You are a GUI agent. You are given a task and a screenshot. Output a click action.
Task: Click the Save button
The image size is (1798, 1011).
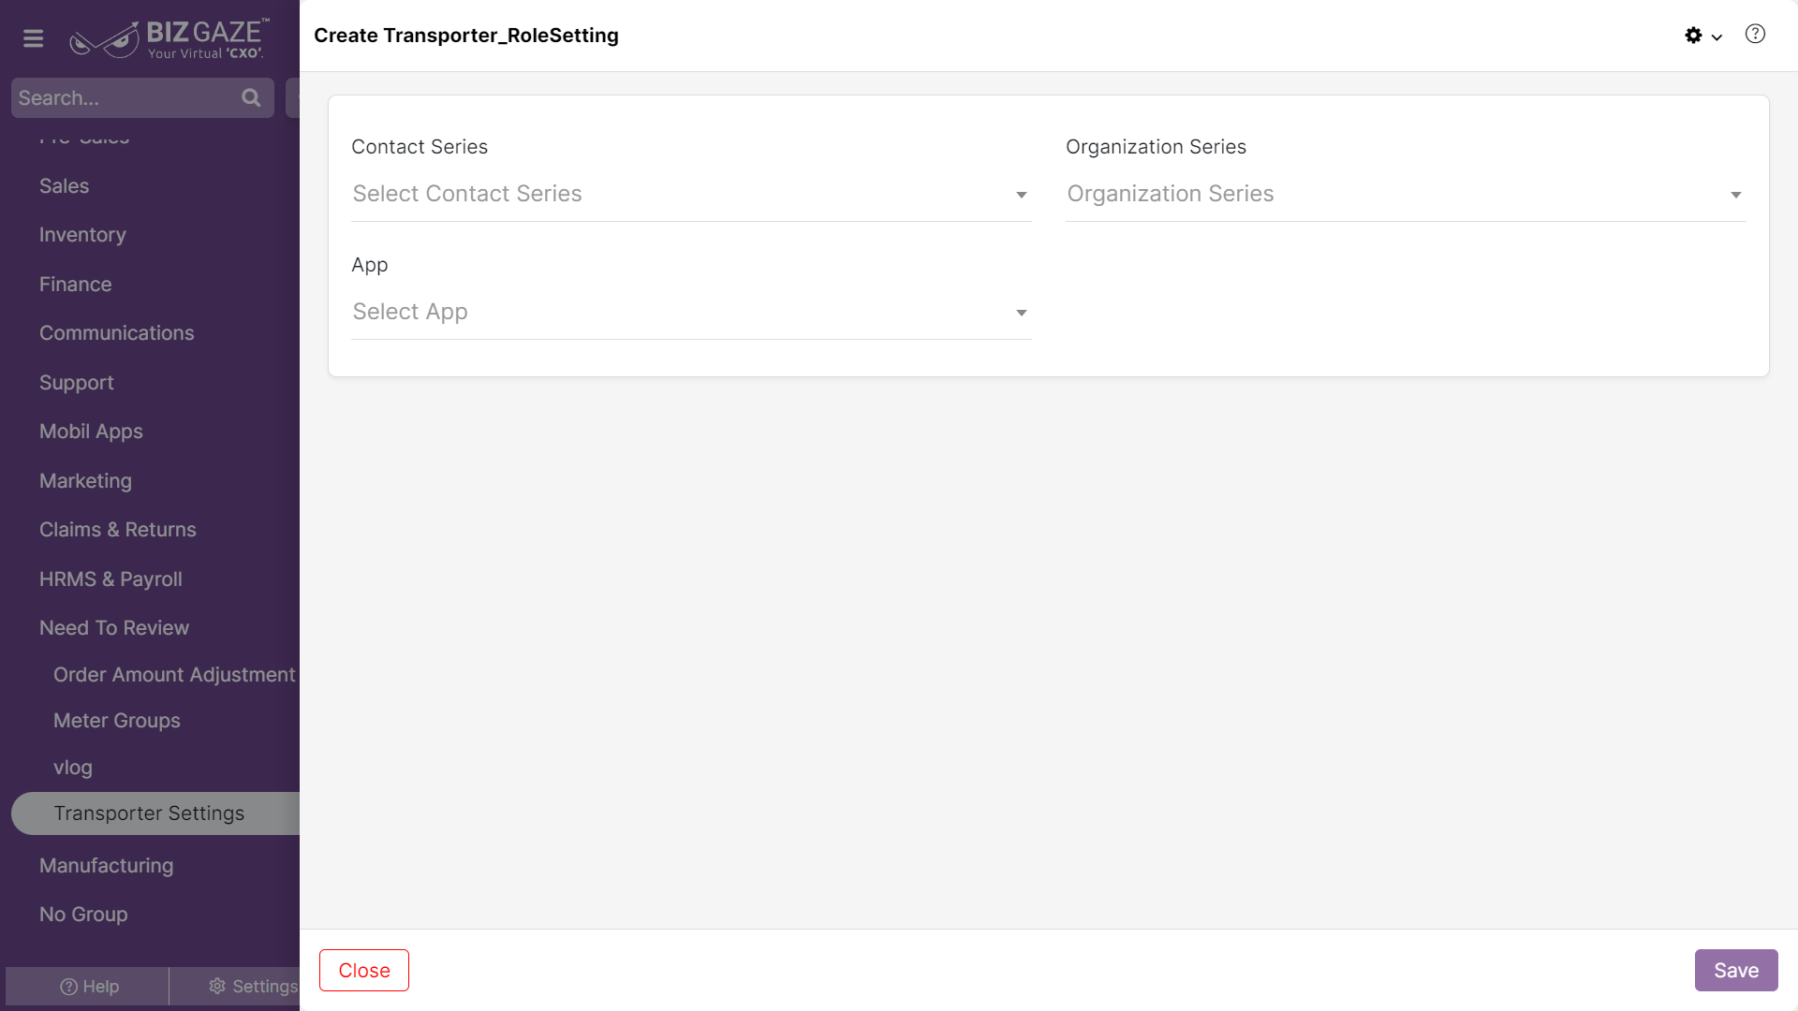1736,971
